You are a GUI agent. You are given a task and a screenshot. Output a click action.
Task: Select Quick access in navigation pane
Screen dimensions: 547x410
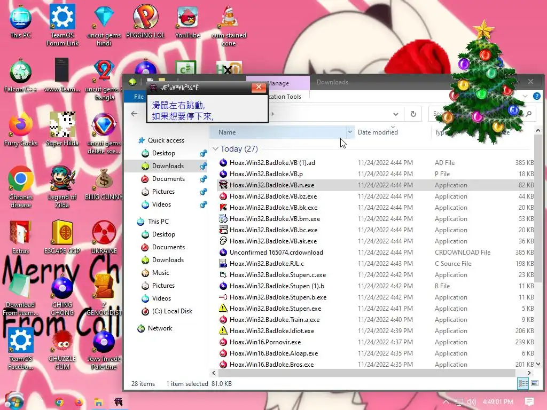[166, 140]
